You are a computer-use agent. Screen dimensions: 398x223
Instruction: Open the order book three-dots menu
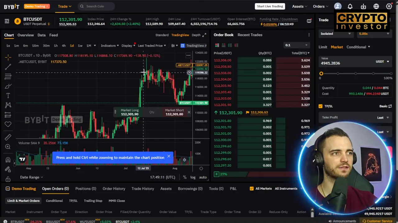click(x=309, y=35)
